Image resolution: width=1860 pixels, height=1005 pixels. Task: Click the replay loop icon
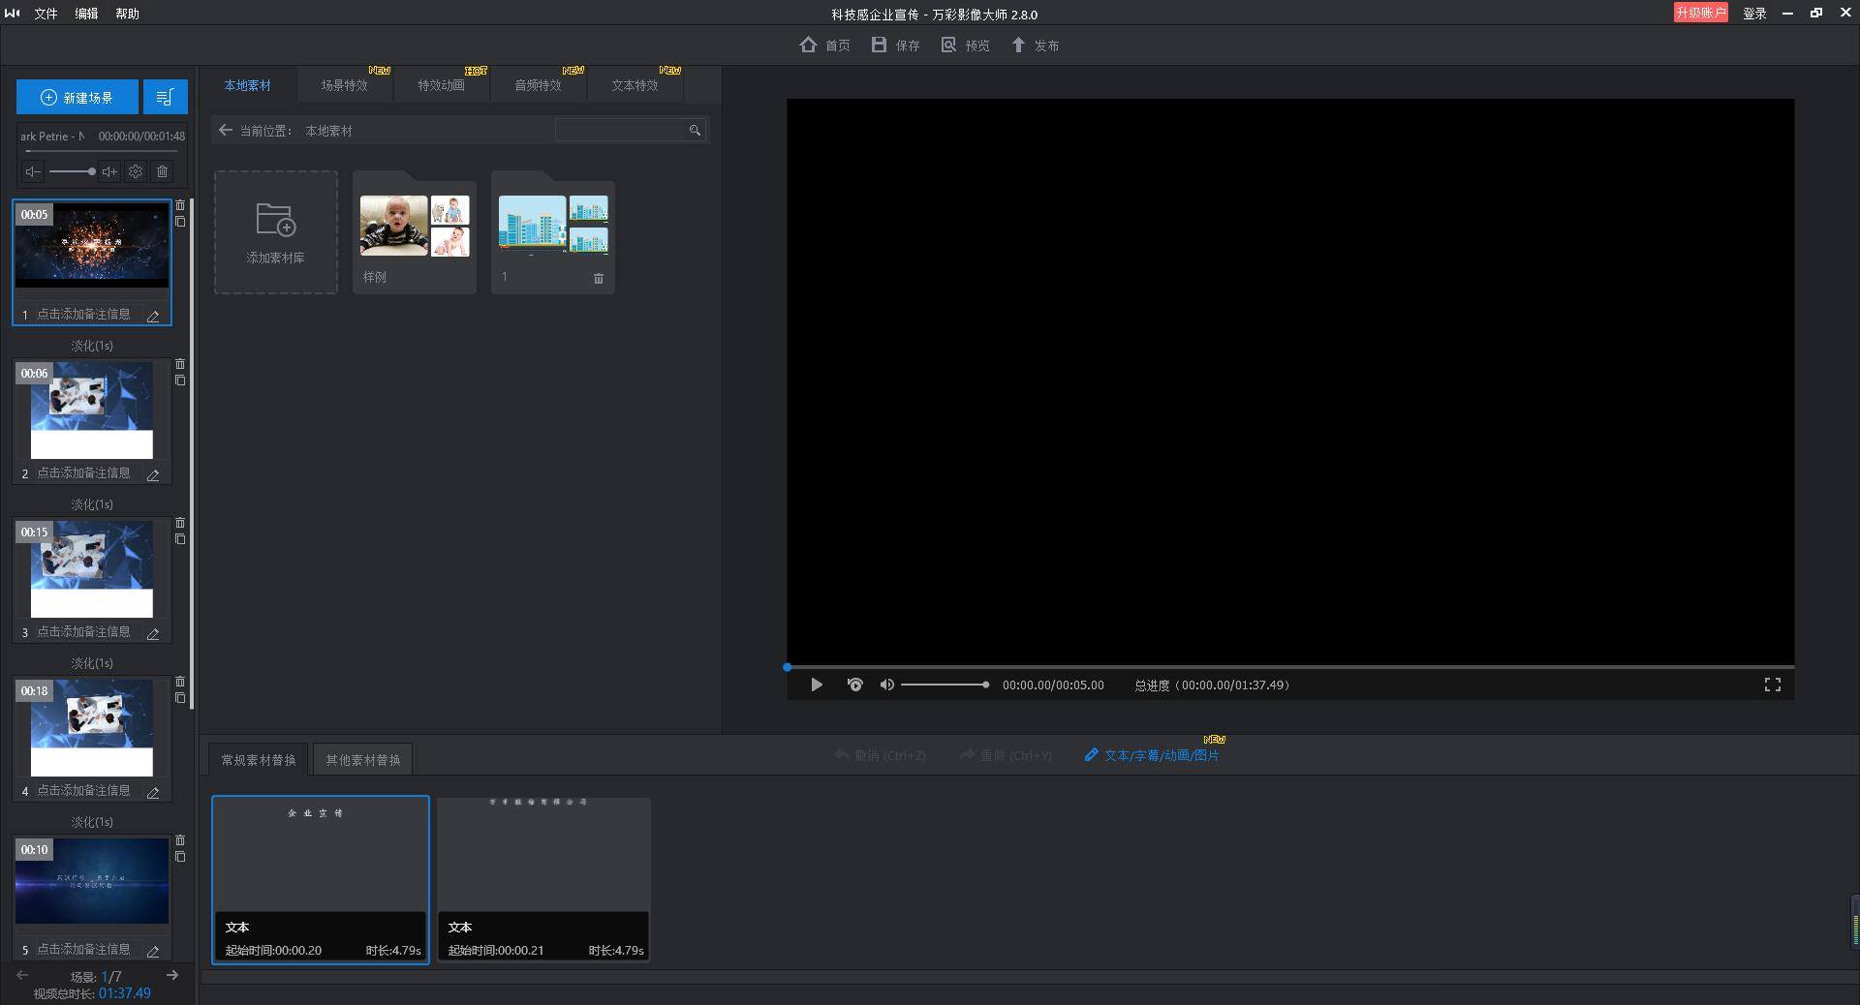(x=854, y=685)
